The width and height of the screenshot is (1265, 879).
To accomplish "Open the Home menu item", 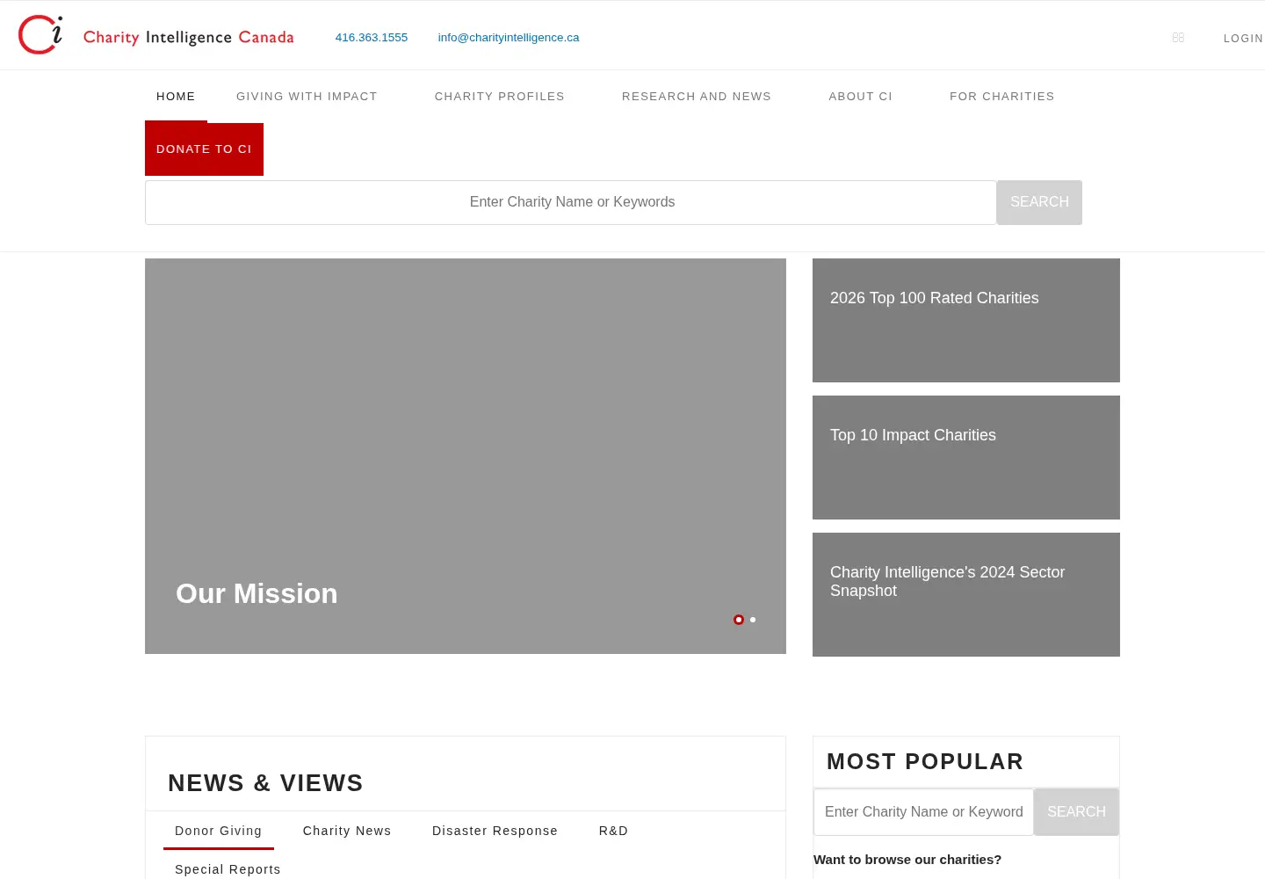I will click(x=176, y=97).
